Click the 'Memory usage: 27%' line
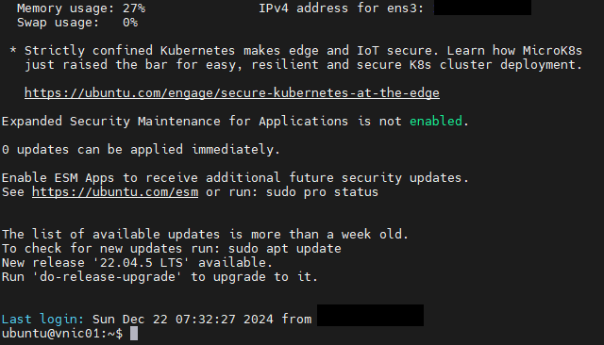604x345 pixels. [x=81, y=8]
